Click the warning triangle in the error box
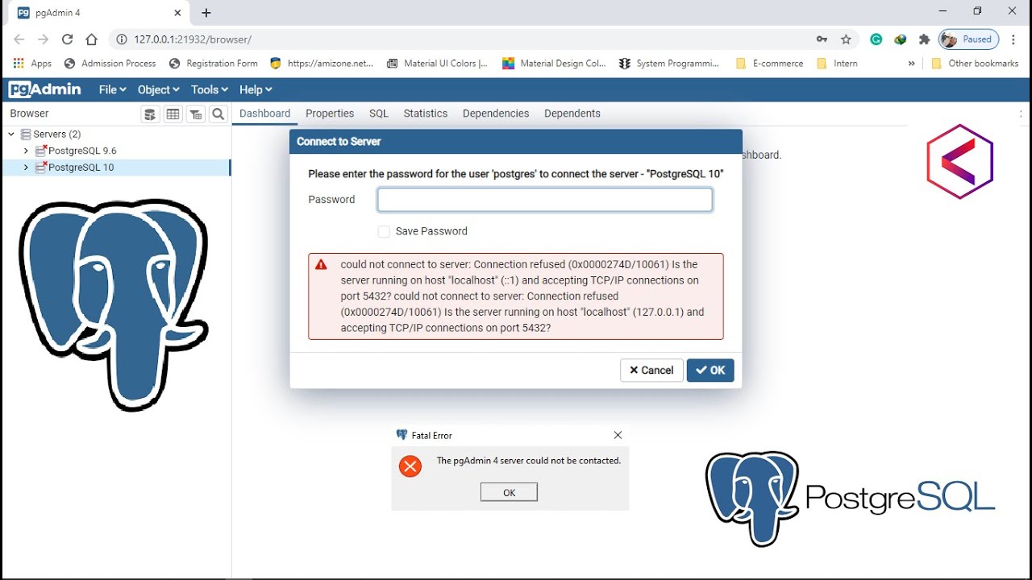 [x=321, y=264]
